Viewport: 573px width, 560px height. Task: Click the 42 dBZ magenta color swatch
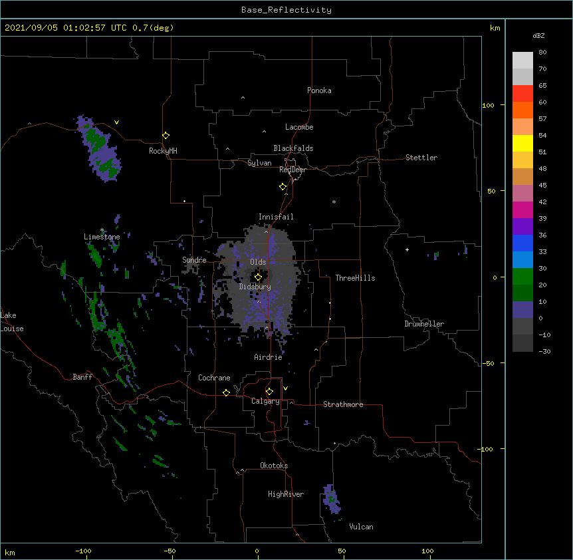(522, 210)
